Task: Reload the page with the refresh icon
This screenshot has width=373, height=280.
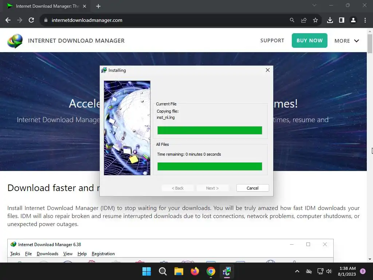Action: pos(31,20)
